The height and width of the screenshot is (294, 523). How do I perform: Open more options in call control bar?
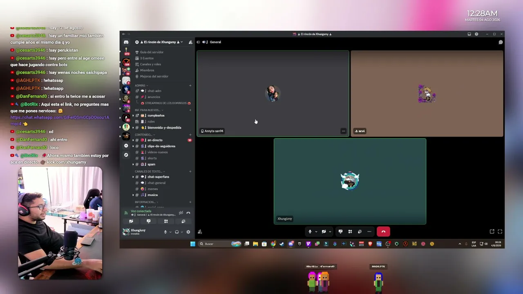(369, 232)
